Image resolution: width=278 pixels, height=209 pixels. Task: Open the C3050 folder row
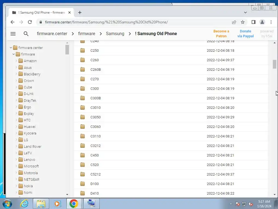[x=171, y=117]
